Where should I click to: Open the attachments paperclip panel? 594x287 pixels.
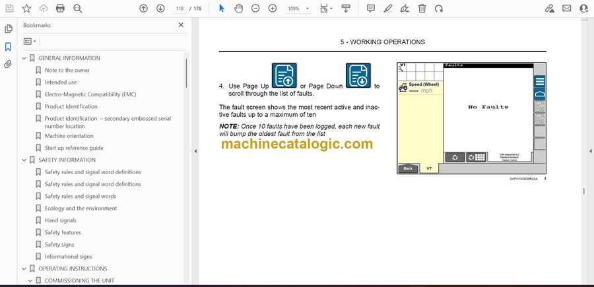pos(8,64)
